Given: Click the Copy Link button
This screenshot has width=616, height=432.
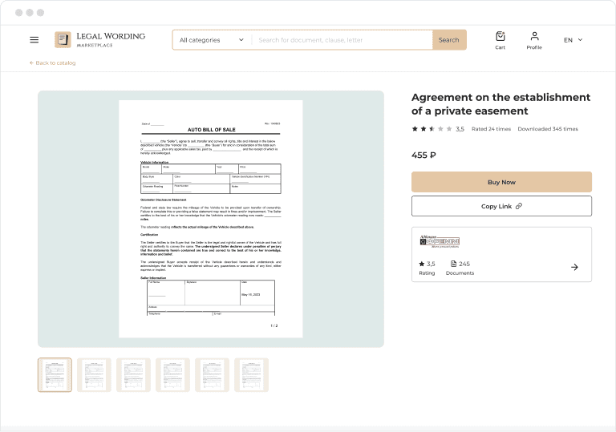Looking at the screenshot, I should point(501,206).
